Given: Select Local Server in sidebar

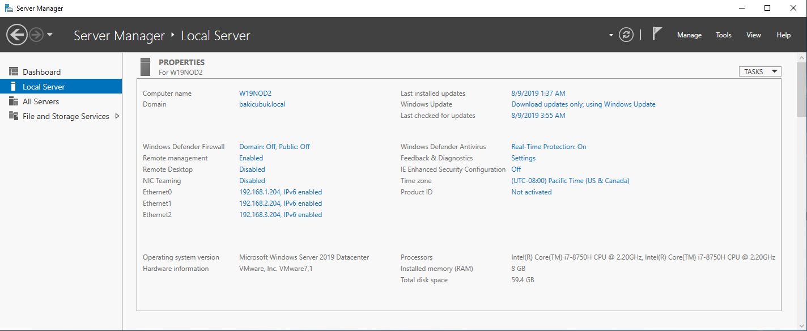Looking at the screenshot, I should [61, 87].
